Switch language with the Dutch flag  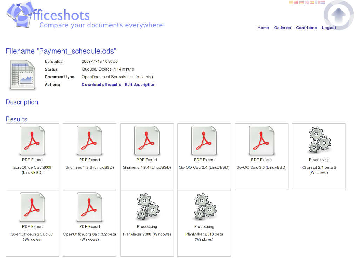pos(323,2)
